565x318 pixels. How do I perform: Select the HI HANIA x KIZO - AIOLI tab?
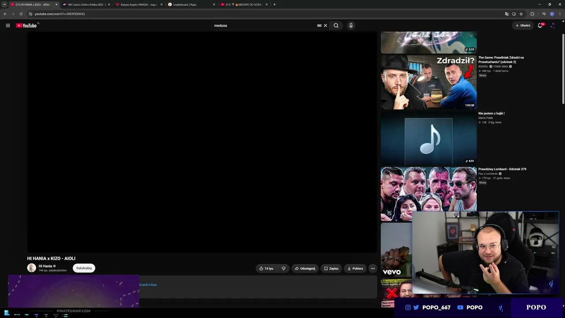click(x=34, y=4)
